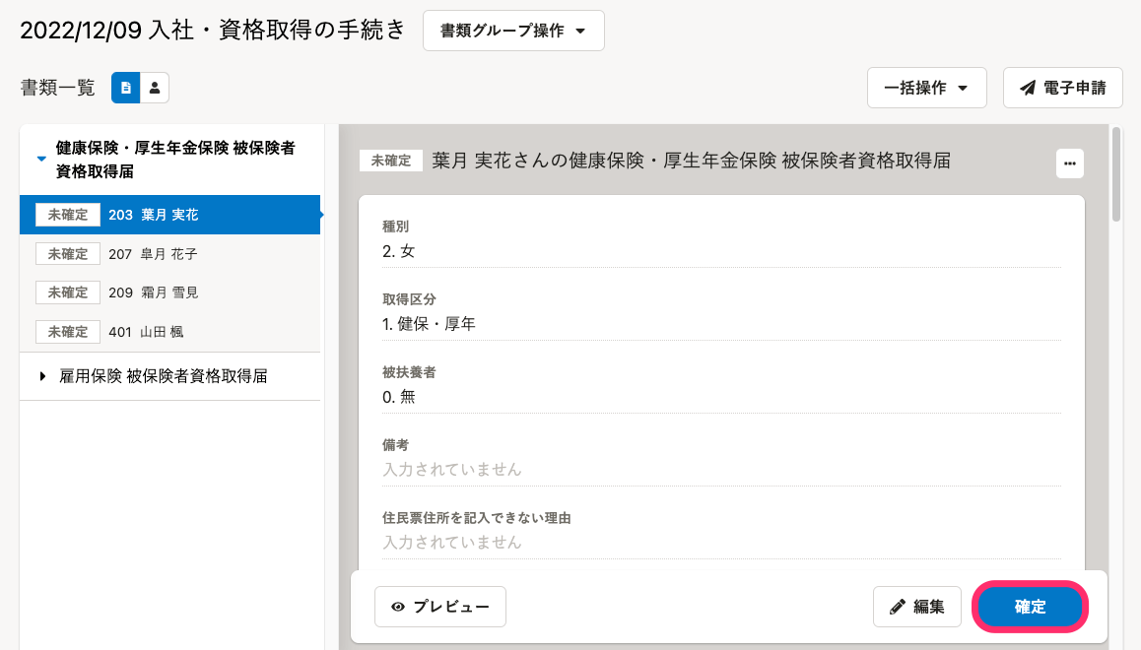The image size is (1141, 650).
Task: Click page title 2022/12/09 入社・資格取得の手続き
Action: click(213, 31)
